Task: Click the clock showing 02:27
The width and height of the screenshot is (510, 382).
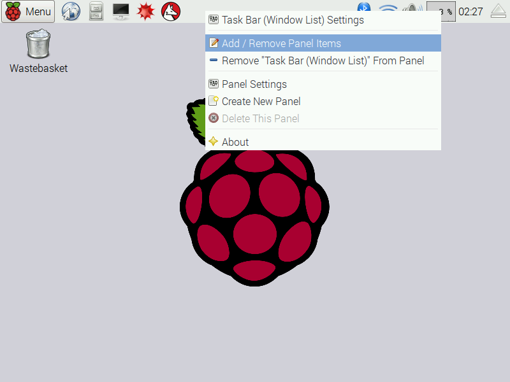Action: pyautogui.click(x=470, y=10)
